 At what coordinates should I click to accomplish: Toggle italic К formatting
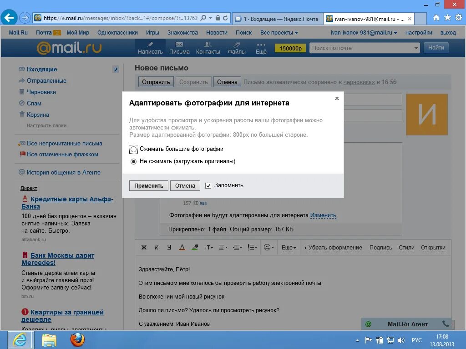pos(157,248)
